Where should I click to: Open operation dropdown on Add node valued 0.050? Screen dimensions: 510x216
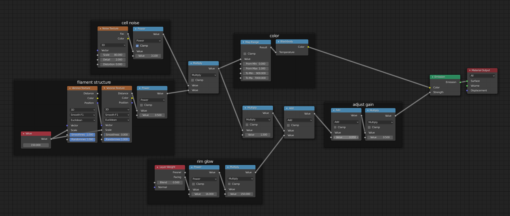coord(346,122)
